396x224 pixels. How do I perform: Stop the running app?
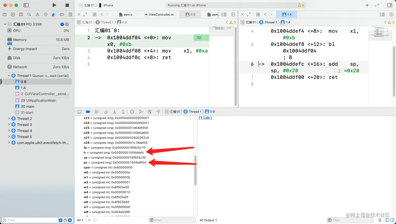point(67,5)
